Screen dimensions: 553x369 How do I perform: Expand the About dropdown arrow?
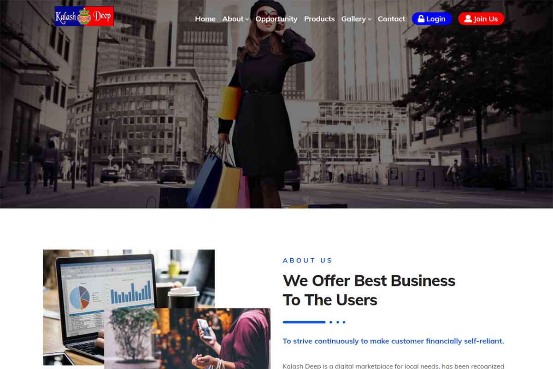[247, 19]
